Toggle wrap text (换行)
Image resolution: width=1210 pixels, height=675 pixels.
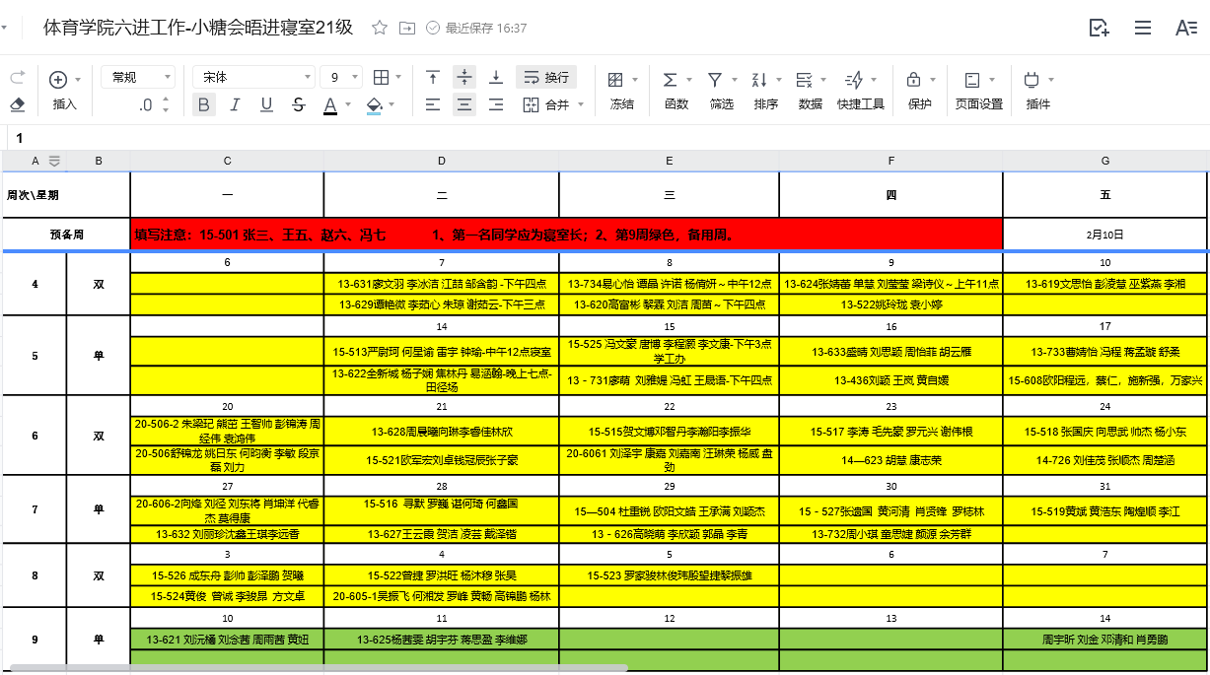[x=546, y=78]
